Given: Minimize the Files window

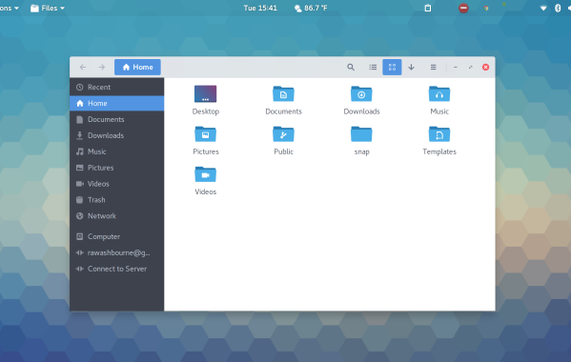Looking at the screenshot, I should (456, 67).
